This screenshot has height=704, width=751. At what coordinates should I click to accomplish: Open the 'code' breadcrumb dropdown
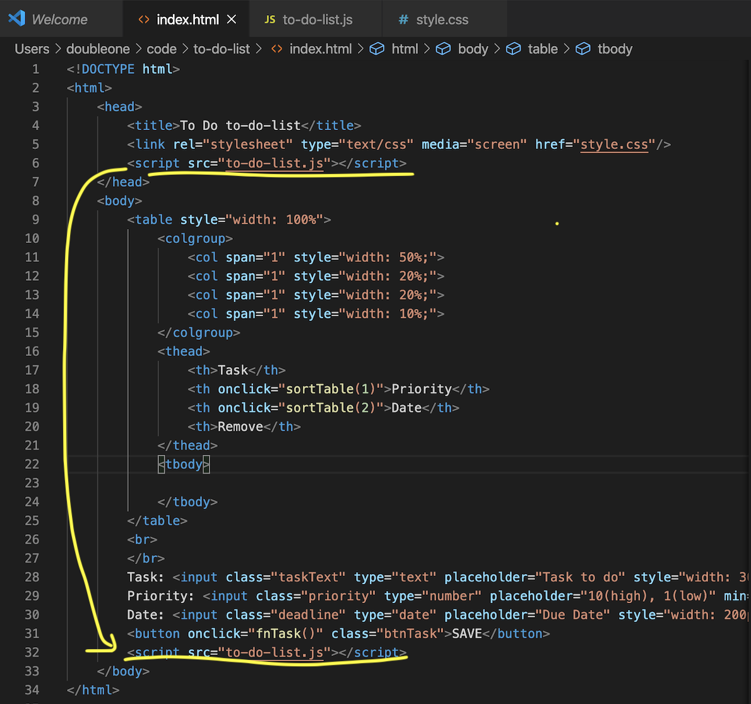(162, 49)
